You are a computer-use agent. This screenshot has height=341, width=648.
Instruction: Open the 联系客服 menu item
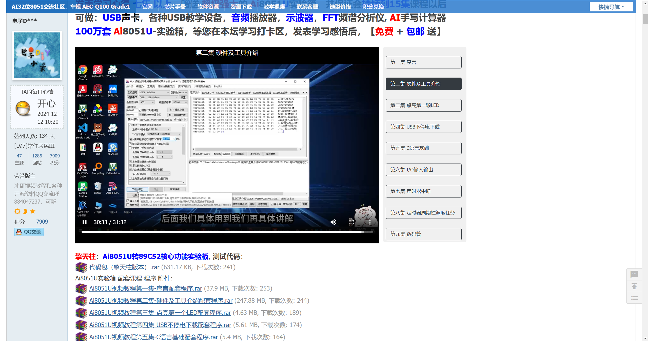click(307, 7)
